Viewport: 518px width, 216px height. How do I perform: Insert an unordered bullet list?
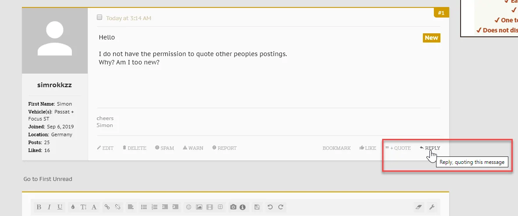pos(144,207)
